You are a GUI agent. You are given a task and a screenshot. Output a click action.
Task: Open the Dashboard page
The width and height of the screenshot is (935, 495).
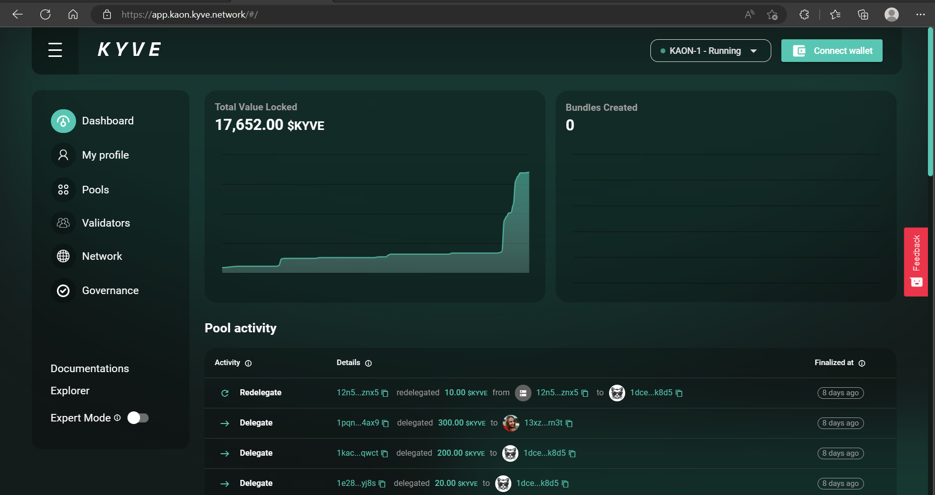click(108, 121)
